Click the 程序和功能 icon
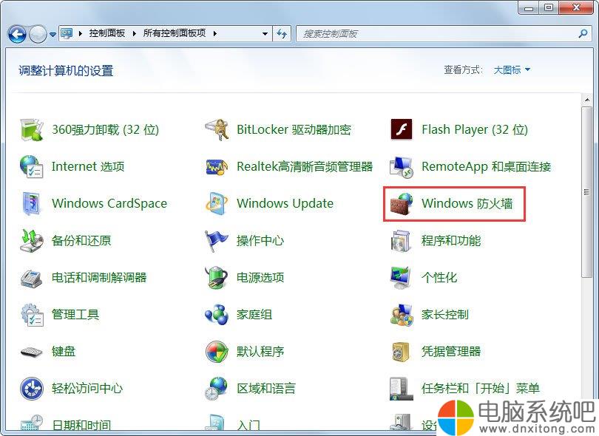Image resolution: width=599 pixels, height=436 pixels. [x=402, y=240]
